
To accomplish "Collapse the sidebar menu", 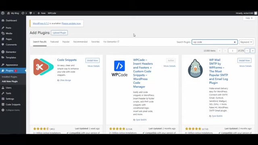I will coord(12,110).
